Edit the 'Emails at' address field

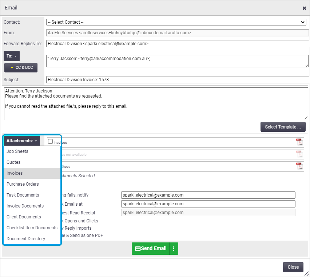tap(208, 204)
